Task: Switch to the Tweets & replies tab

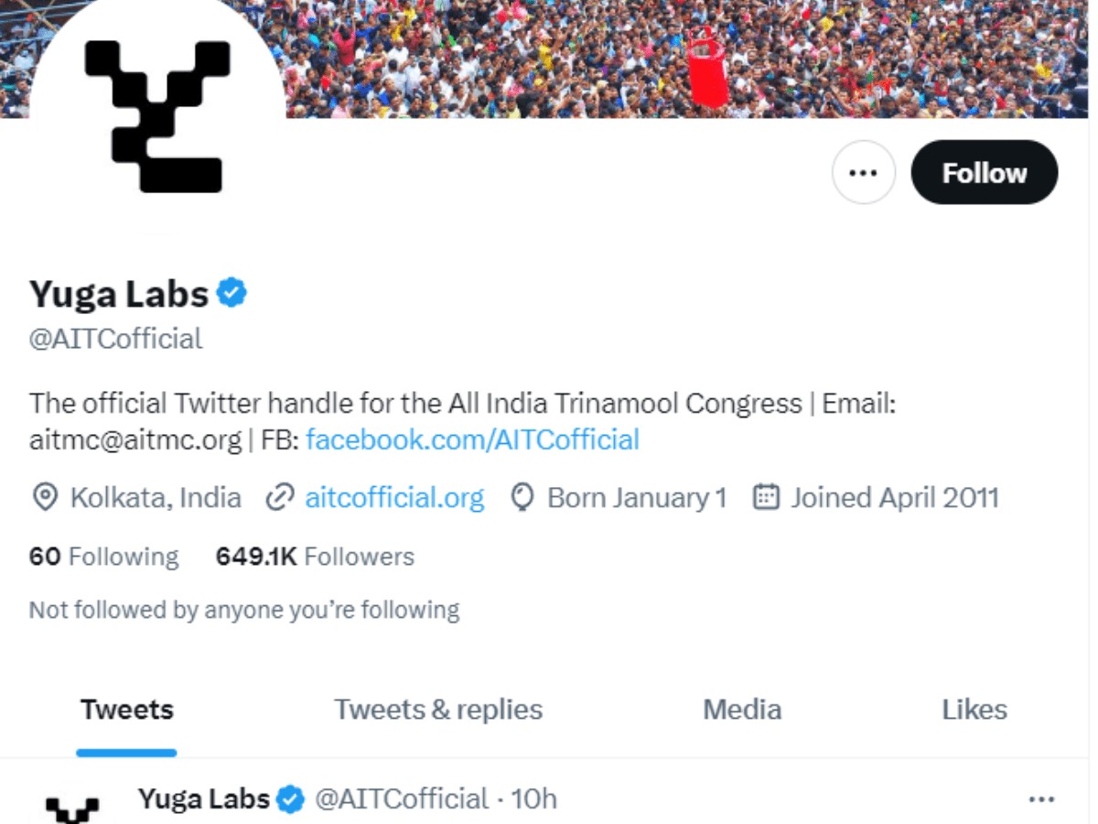Action: point(438,710)
